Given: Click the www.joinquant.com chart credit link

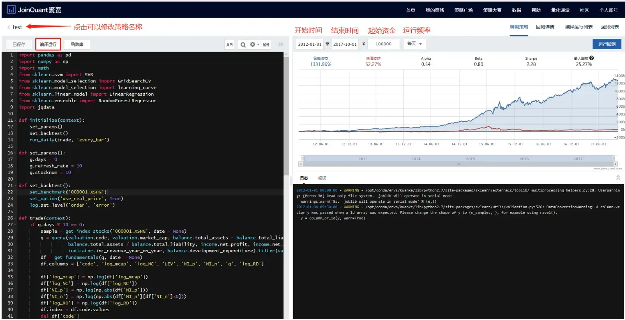Looking at the screenshot, I should [x=607, y=169].
